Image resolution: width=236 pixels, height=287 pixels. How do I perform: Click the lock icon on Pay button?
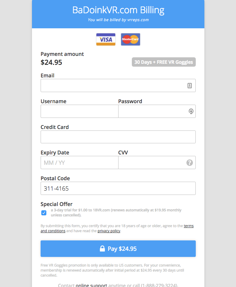pyautogui.click(x=102, y=248)
